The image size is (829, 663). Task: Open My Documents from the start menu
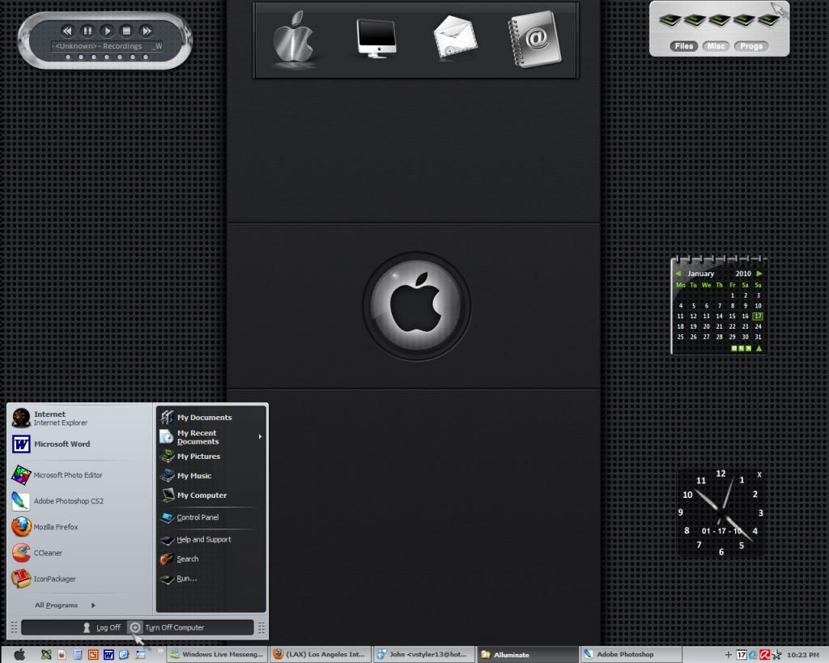[x=211, y=417]
